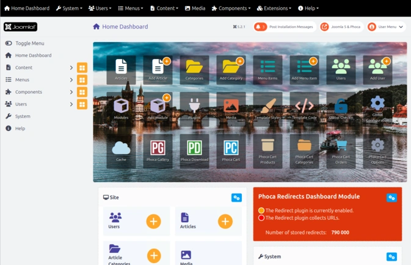Open the Content dropdown in top bar
The image size is (411, 265).
pyautogui.click(x=164, y=9)
